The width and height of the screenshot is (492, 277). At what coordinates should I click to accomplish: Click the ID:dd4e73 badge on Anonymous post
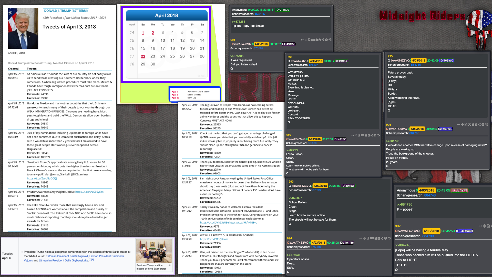(x=459, y=190)
